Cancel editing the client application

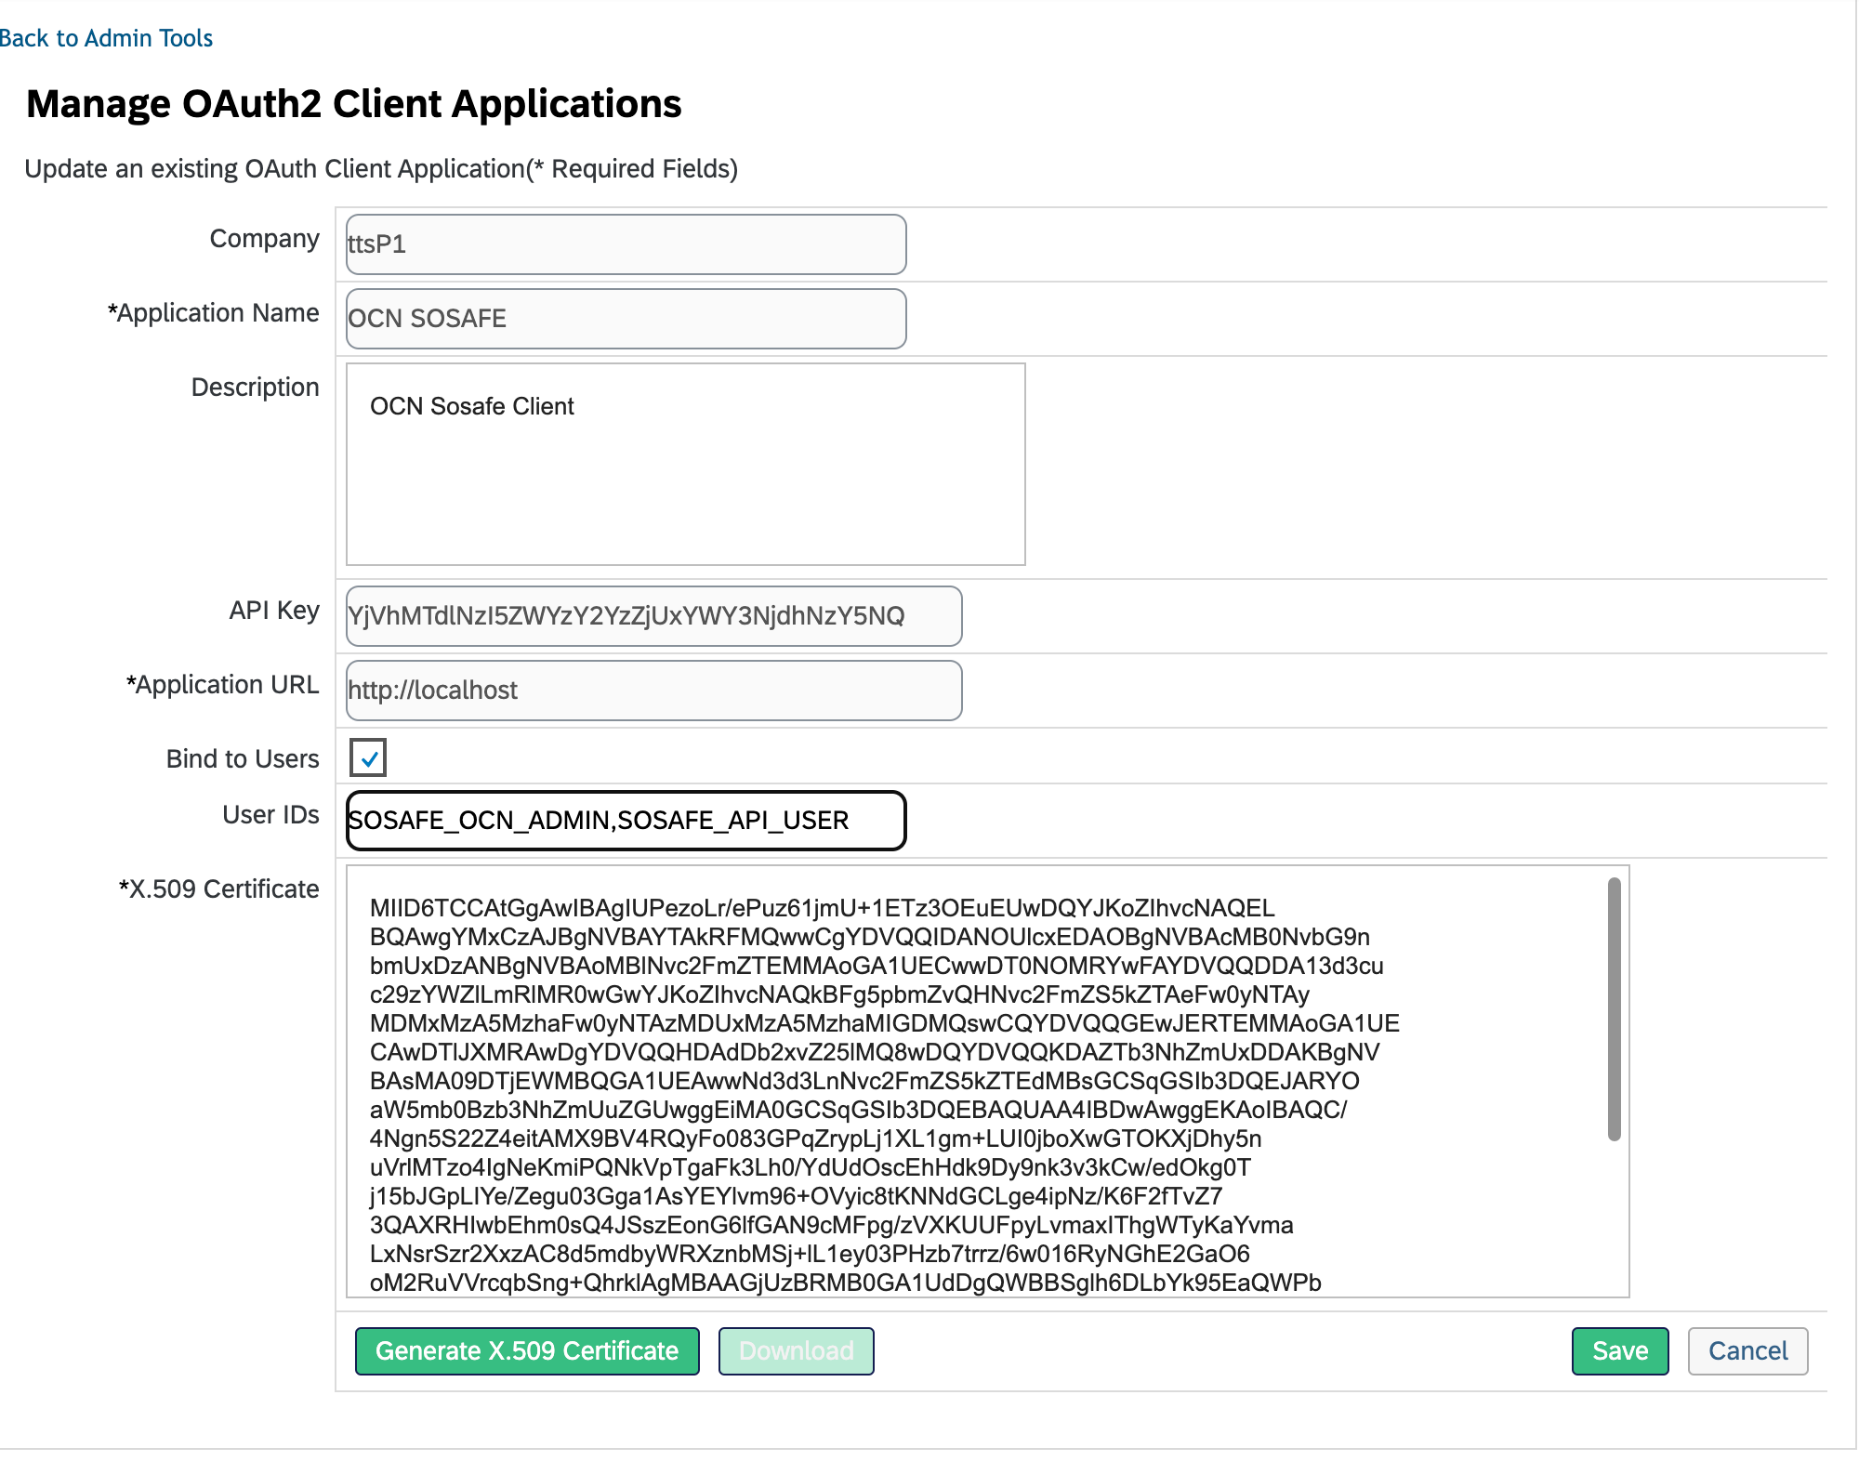tap(1747, 1350)
